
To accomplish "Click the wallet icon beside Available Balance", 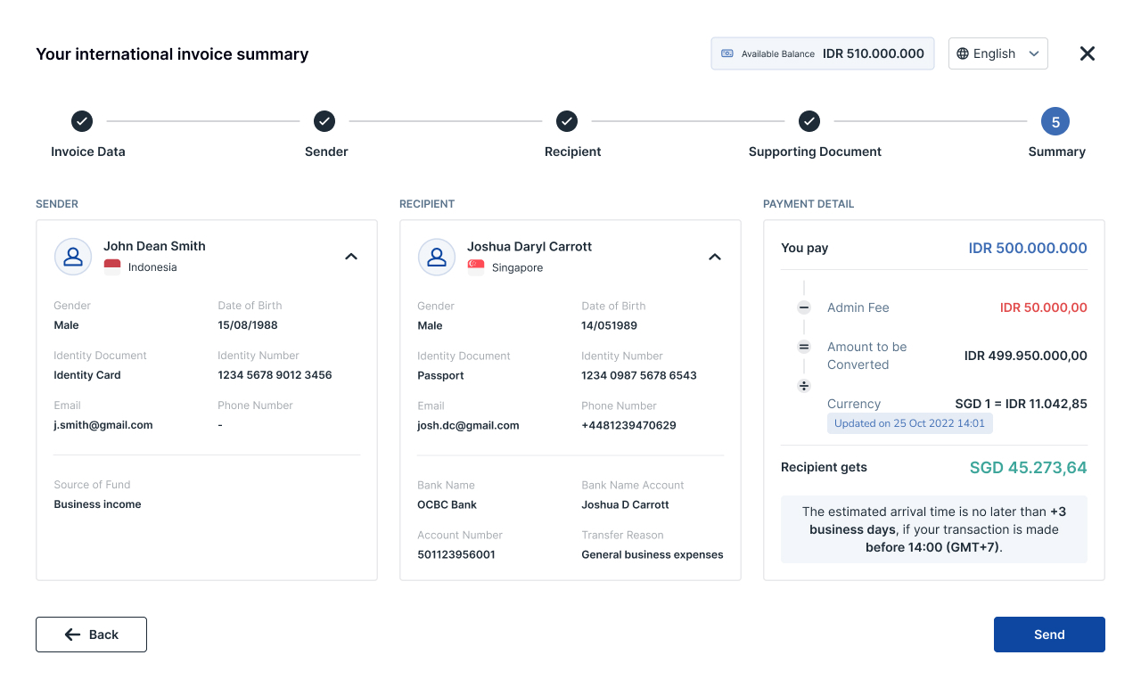I will pos(727,53).
